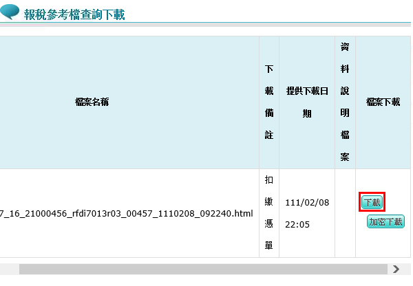Image resolution: width=413 pixels, height=286 pixels.
Task: Click the 報稅參考檔查詢下載 page title
Action: pyautogui.click(x=74, y=14)
